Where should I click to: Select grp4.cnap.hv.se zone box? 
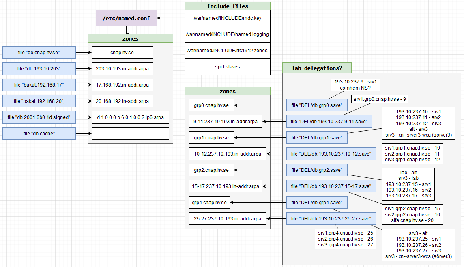[209, 203]
